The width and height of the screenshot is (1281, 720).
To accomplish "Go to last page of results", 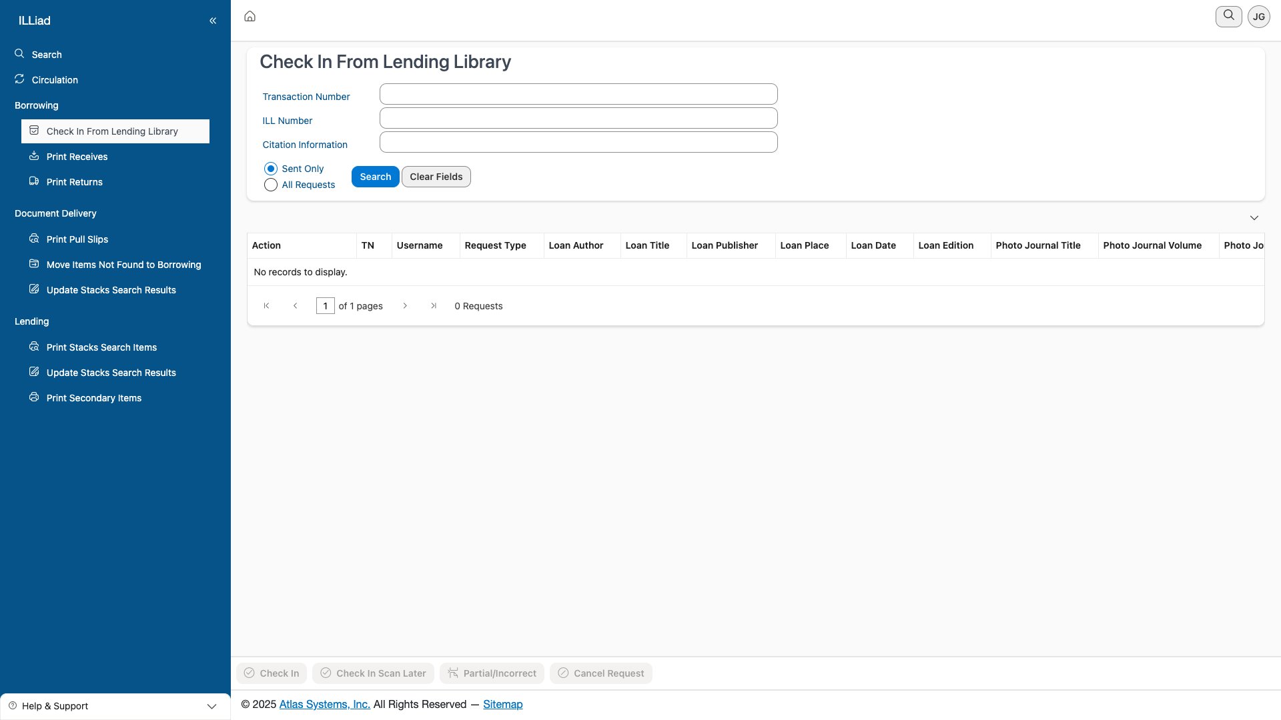I will (x=434, y=306).
